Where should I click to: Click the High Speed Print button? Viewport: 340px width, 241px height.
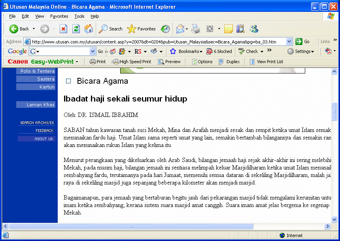(131, 62)
